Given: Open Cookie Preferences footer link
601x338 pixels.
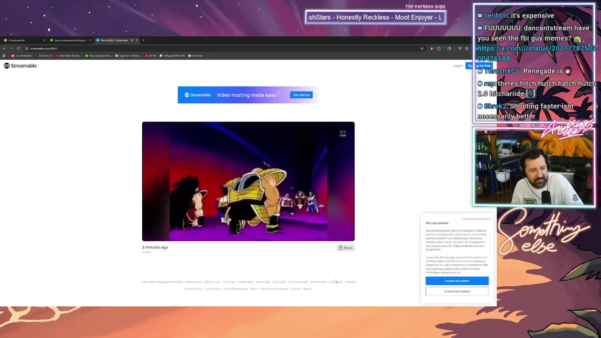Looking at the screenshot, I should click(x=235, y=289).
